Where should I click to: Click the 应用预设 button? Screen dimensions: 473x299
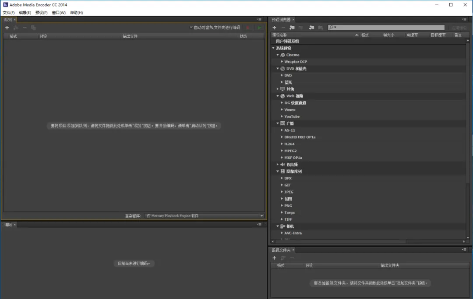(x=459, y=28)
